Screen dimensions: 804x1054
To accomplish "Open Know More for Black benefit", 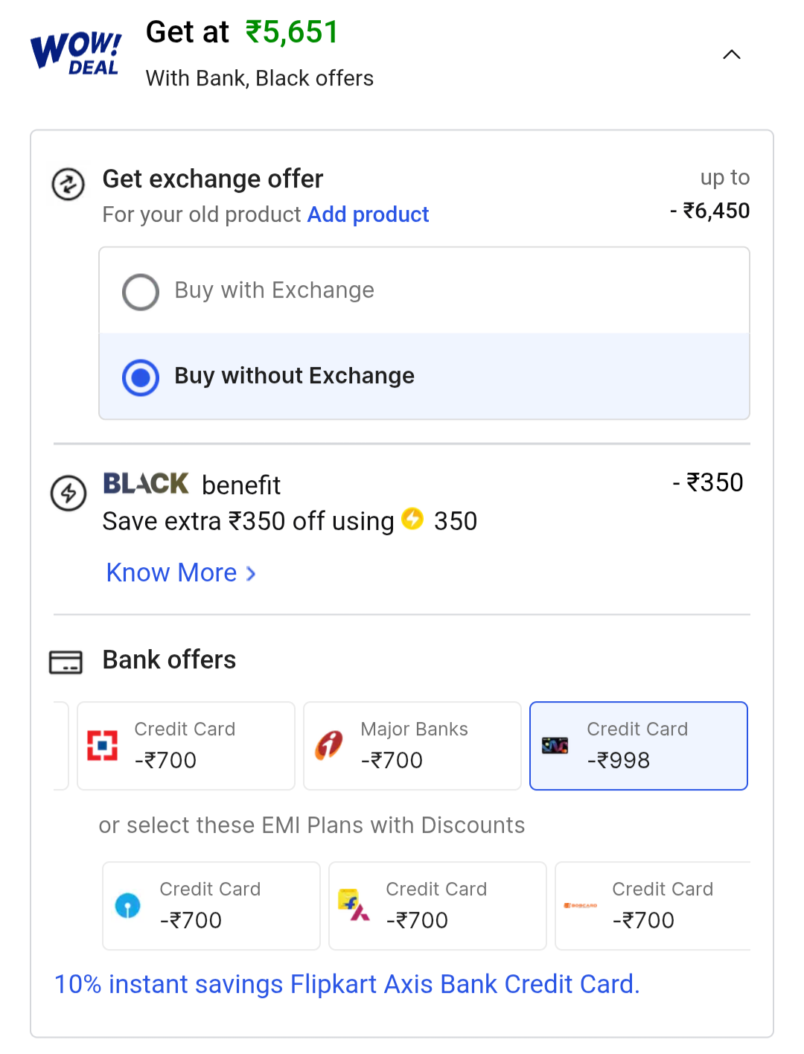I will pyautogui.click(x=181, y=572).
